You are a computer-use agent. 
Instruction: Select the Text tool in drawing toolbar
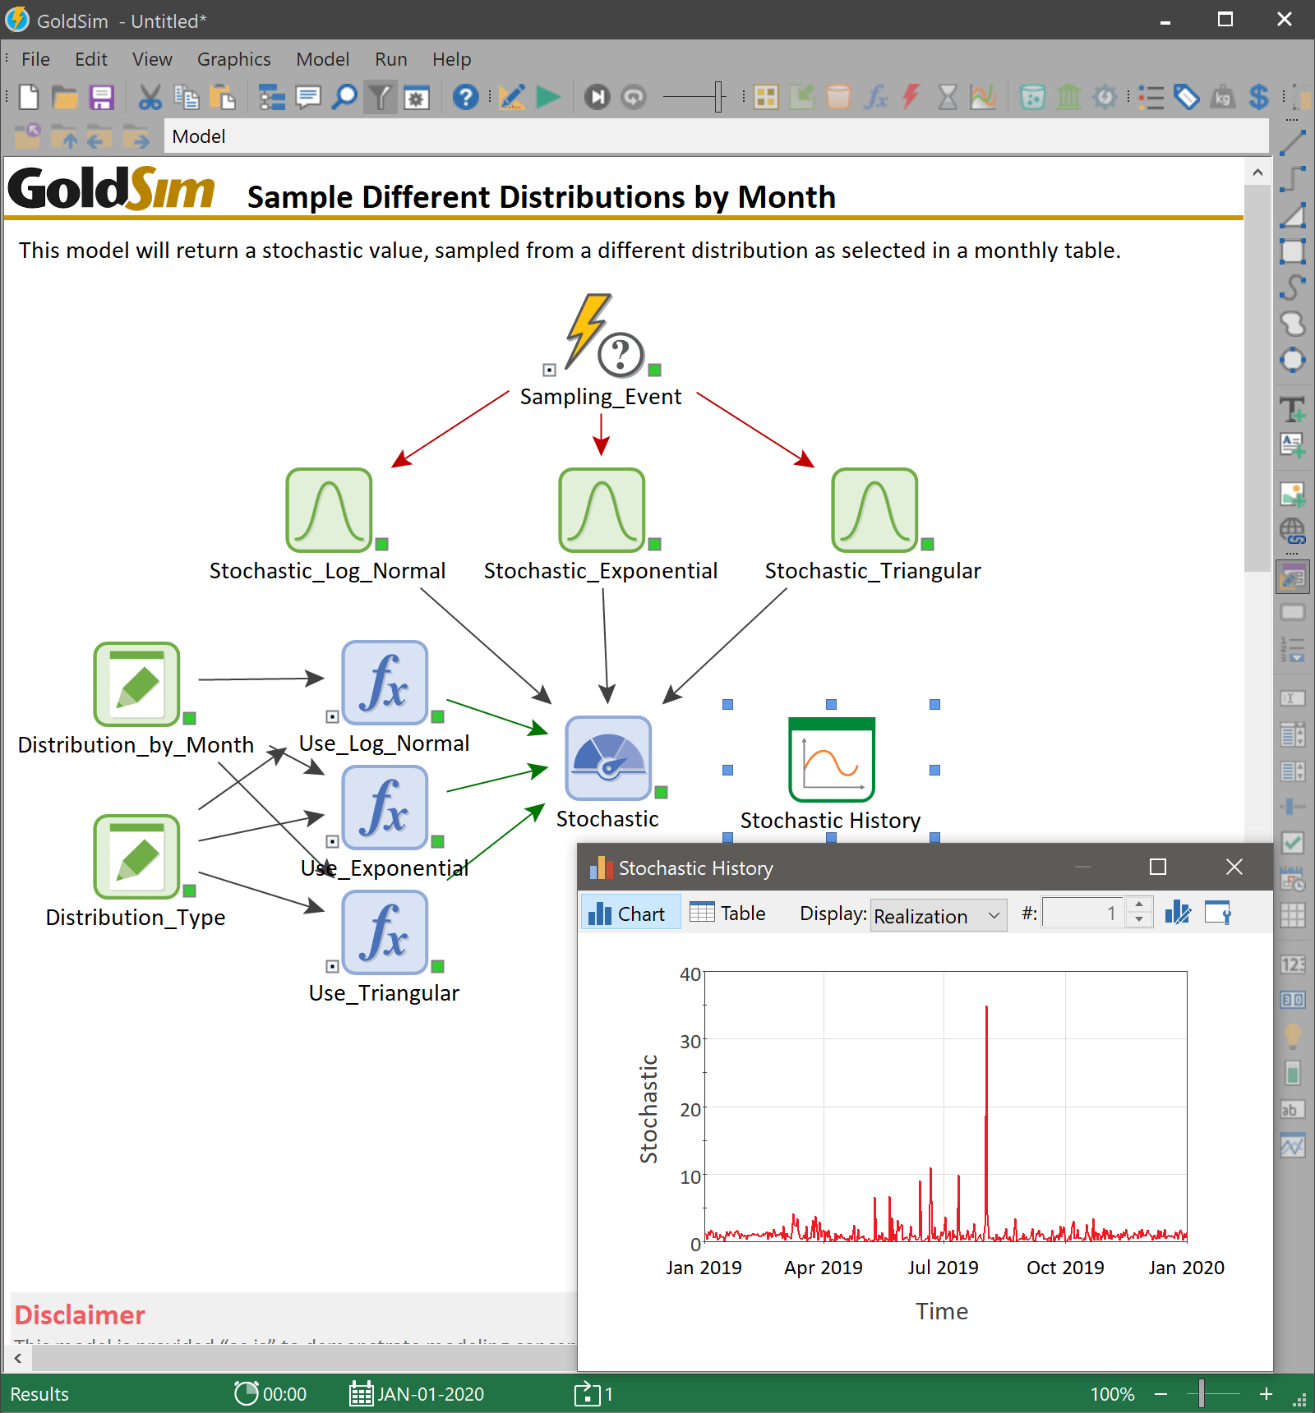click(1293, 409)
